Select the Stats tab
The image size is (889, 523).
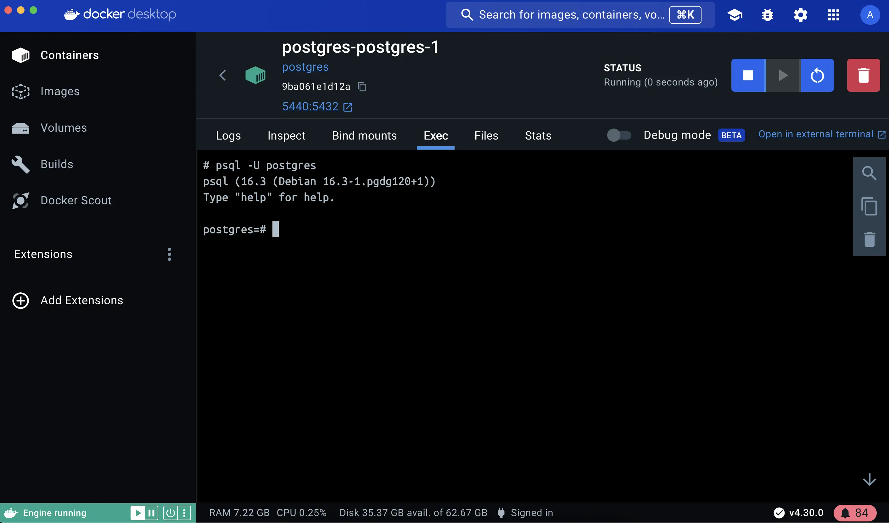(x=538, y=135)
